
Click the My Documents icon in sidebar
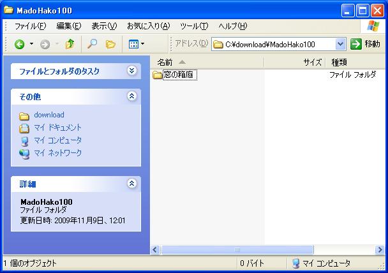pos(24,128)
